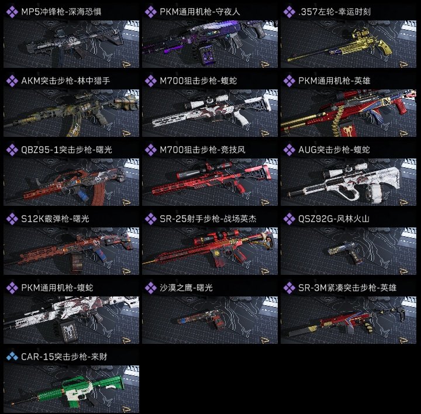Select the red M700狙击步枪-竞技风 sniper thumbnail

coord(210,182)
